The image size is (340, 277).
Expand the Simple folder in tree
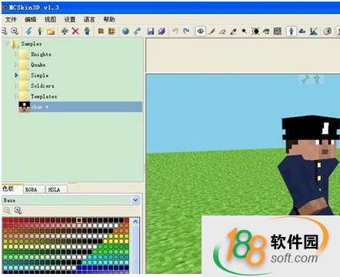[x=16, y=75]
